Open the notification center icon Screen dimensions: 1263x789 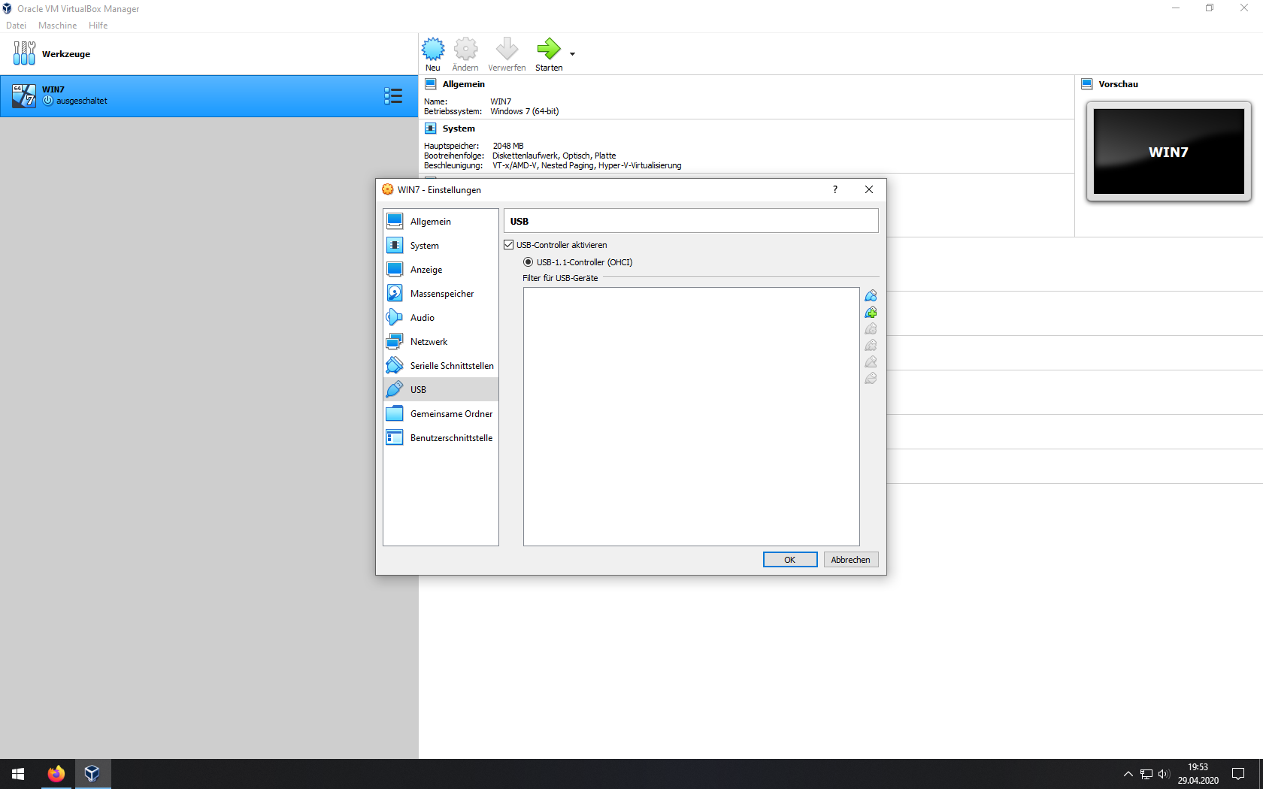coord(1238,774)
